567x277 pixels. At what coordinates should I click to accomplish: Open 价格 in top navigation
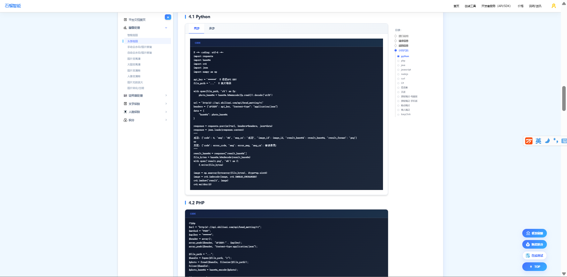pyautogui.click(x=521, y=6)
